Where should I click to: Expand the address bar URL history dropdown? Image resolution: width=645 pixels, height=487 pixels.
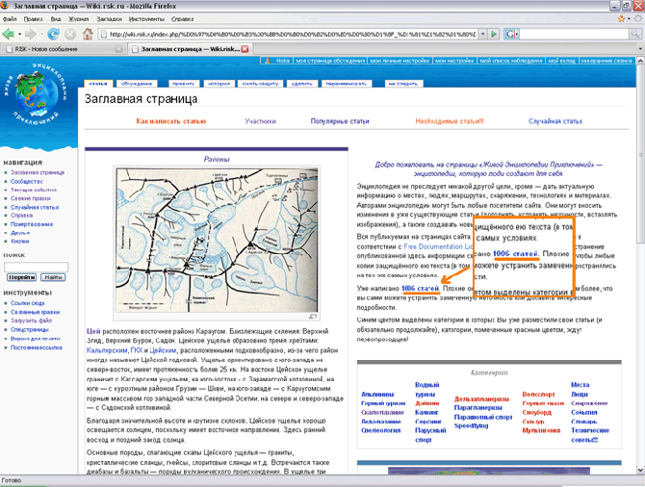point(483,34)
